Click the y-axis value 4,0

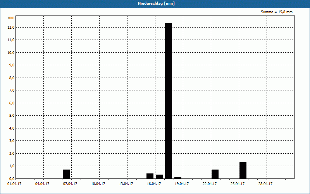coord(12,128)
